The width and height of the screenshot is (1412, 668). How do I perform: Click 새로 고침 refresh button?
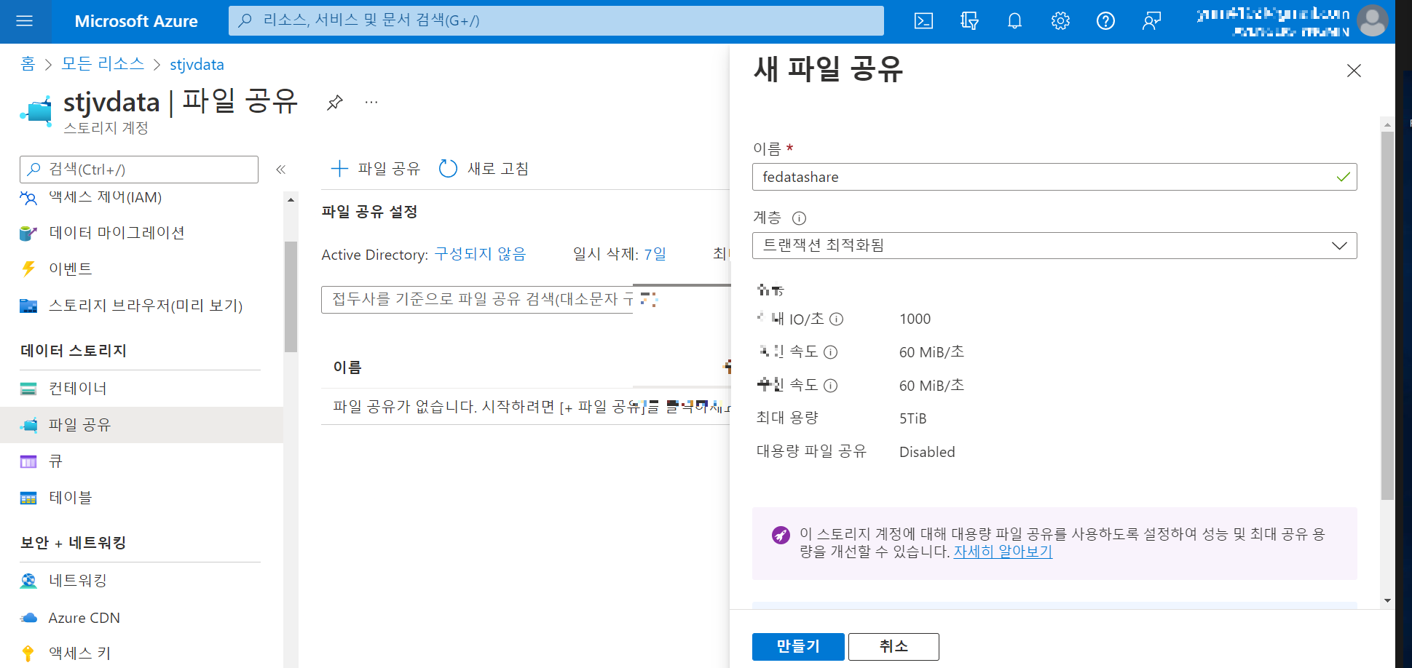click(484, 169)
